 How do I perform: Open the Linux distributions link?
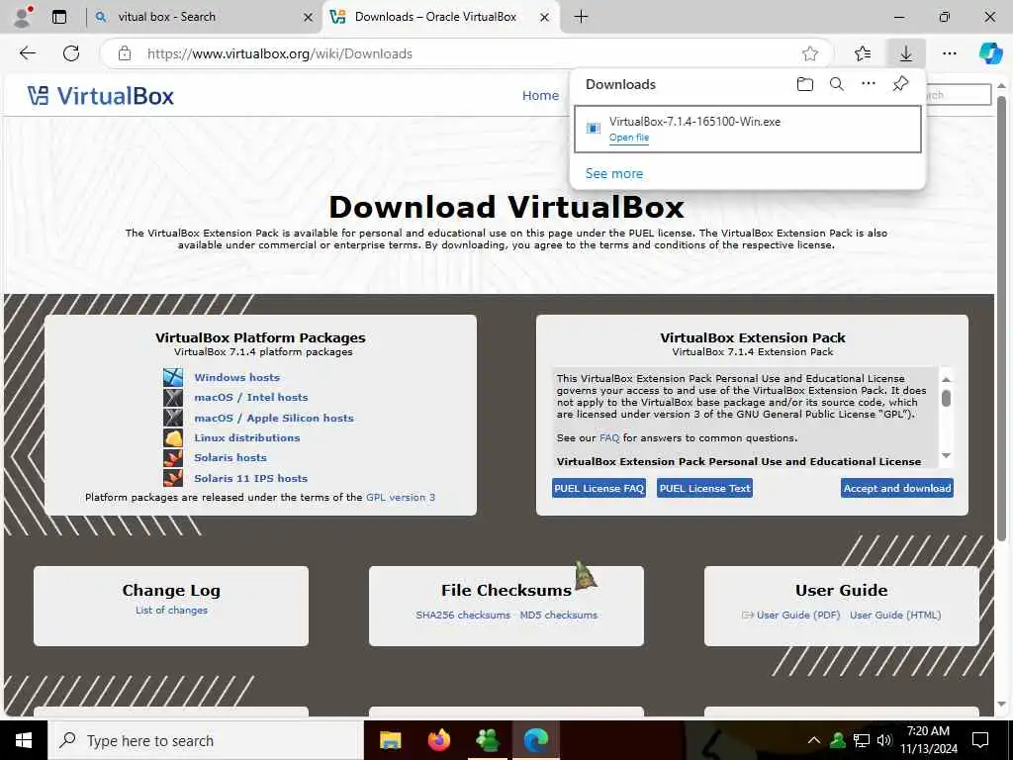coord(246,437)
